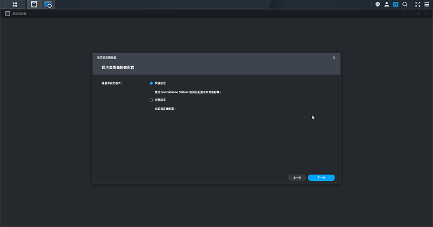Open the main menu grid icon
Image resolution: width=433 pixels, height=227 pixels.
click(15, 4)
